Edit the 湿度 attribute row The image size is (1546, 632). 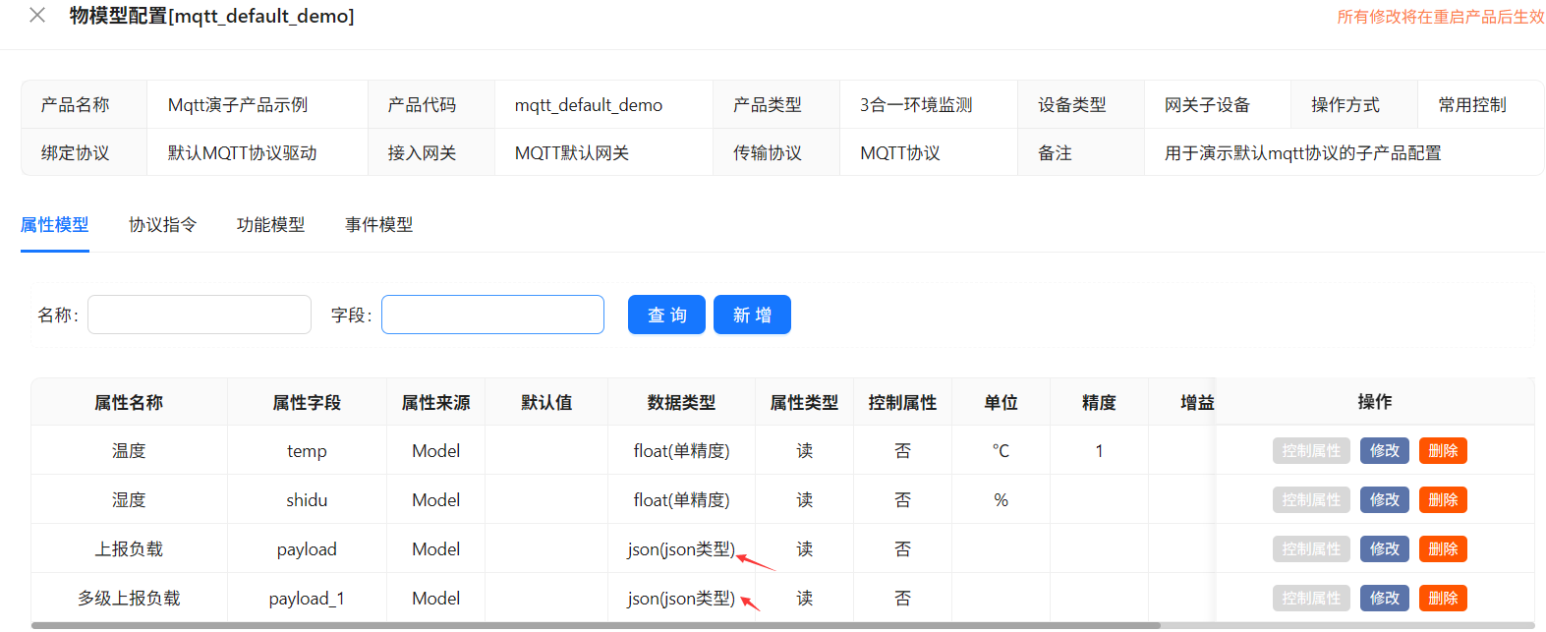(1384, 500)
